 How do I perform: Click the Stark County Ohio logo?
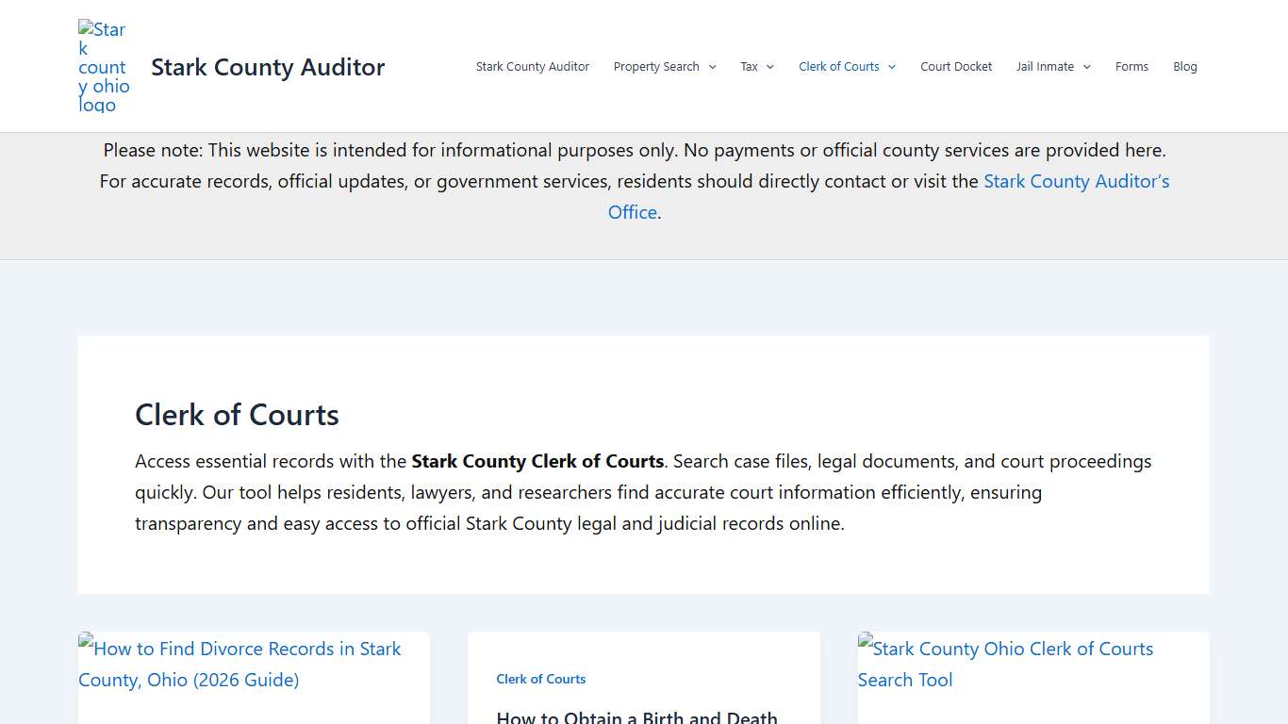[102, 65]
